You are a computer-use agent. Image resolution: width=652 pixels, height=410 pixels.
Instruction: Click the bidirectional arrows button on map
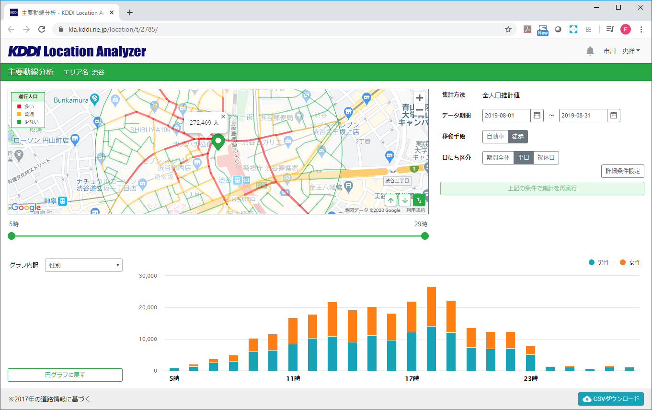(x=419, y=200)
